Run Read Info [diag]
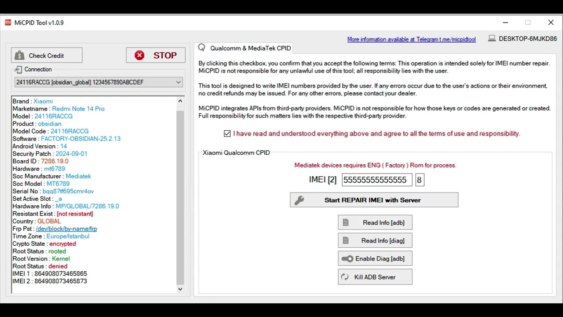 [x=375, y=241]
